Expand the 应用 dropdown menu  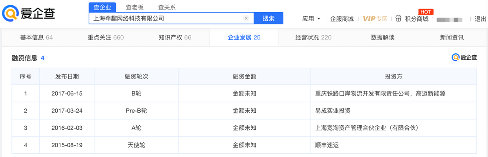click(x=312, y=19)
